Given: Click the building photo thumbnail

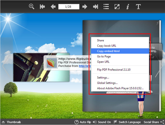Looking at the screenshot, I should click(x=41, y=67).
